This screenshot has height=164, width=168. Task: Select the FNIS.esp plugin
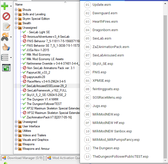99,72
